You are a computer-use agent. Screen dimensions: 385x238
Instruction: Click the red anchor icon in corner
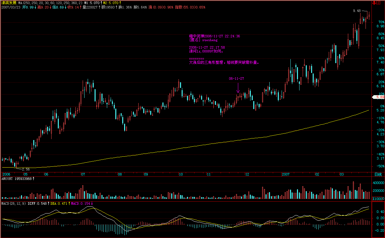375,3
